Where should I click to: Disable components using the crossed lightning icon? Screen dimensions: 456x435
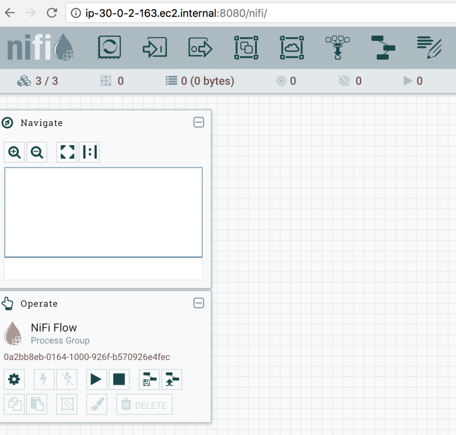point(66,379)
